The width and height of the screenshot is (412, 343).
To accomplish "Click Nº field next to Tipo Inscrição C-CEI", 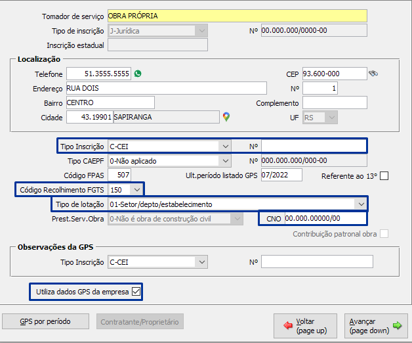I will coord(314,146).
